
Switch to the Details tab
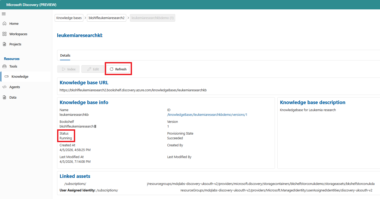65,55
